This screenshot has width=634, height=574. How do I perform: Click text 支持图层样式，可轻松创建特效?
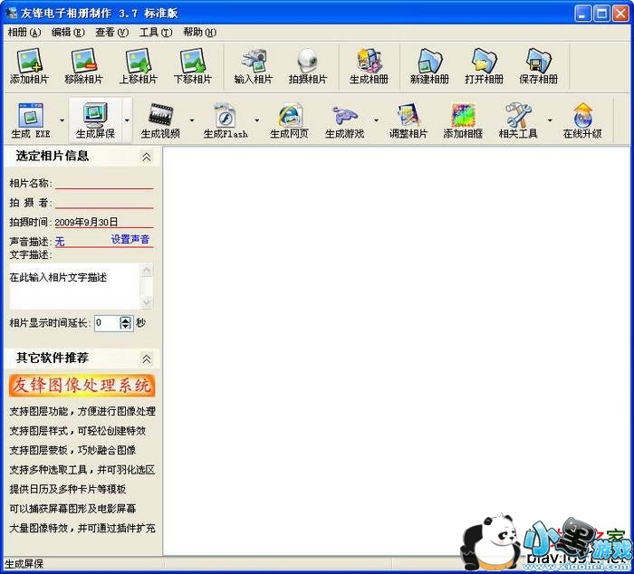pos(78,431)
